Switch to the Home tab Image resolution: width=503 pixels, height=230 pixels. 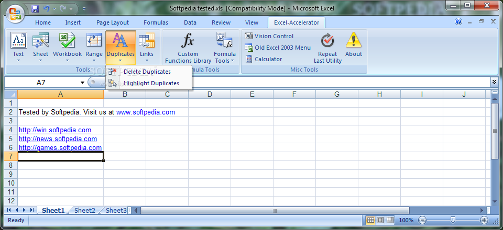click(43, 22)
